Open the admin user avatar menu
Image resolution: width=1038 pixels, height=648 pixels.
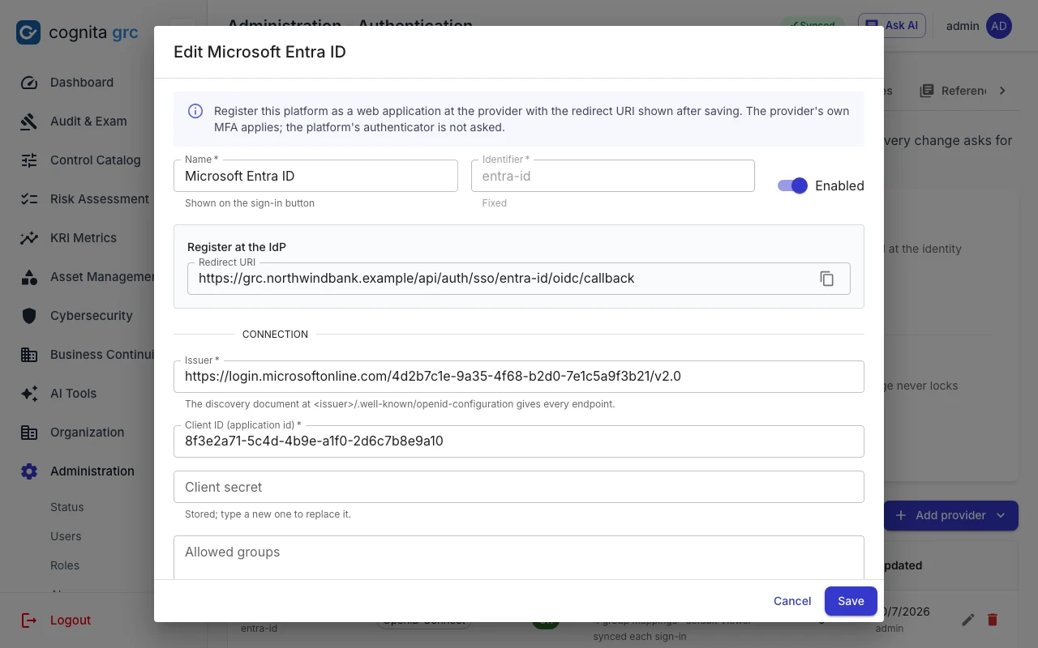pyautogui.click(x=999, y=26)
